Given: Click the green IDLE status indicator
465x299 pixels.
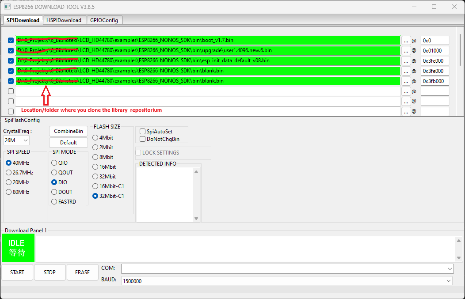Looking at the screenshot, I should 18,248.
